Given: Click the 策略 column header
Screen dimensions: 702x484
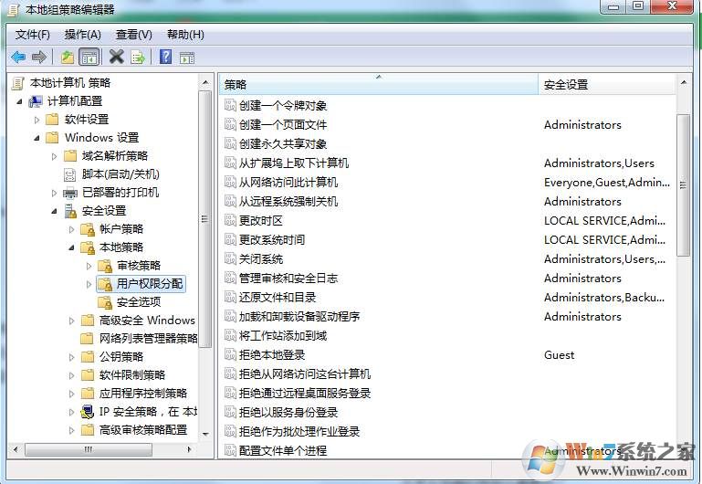Looking at the screenshot, I should tap(379, 84).
